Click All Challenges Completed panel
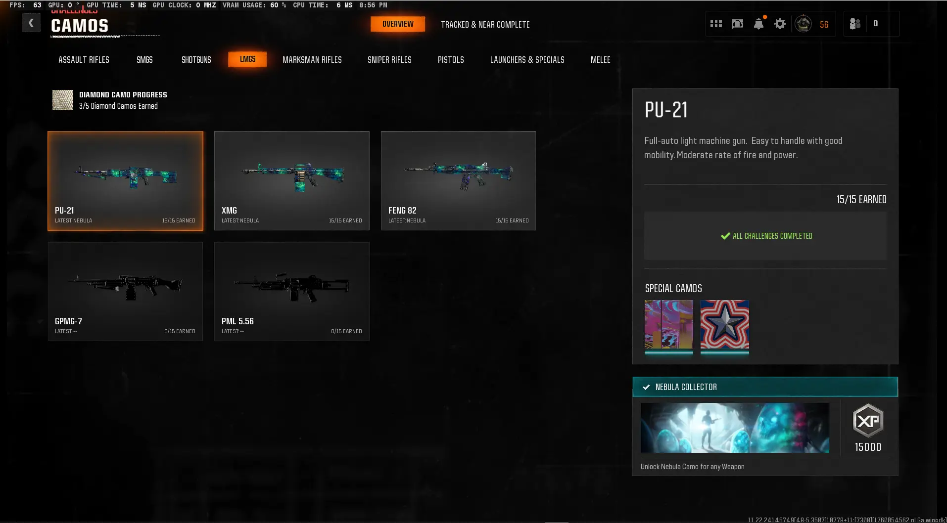Viewport: 947px width, 523px height. point(765,236)
